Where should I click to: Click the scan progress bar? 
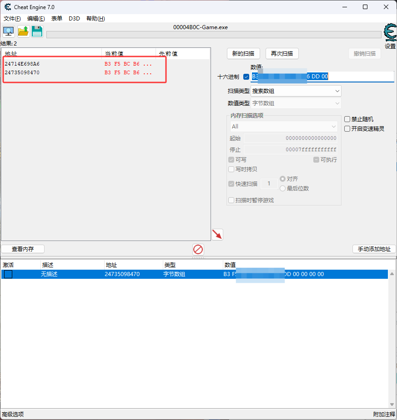tap(214, 35)
